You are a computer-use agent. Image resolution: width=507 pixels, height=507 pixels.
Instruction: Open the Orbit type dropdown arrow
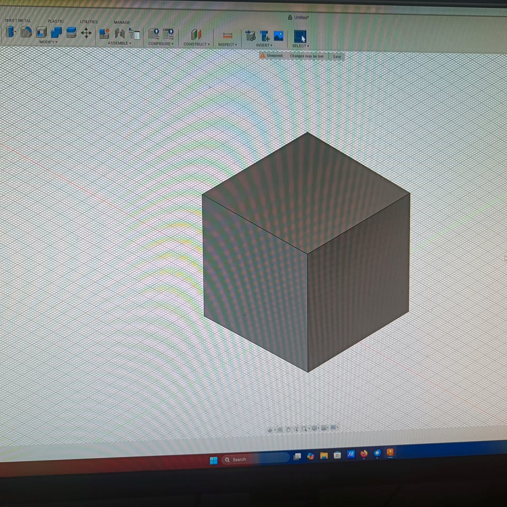275,430
